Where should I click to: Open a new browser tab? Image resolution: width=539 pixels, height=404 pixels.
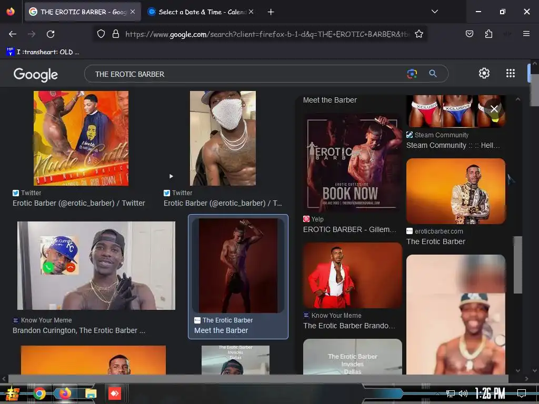click(x=271, y=12)
